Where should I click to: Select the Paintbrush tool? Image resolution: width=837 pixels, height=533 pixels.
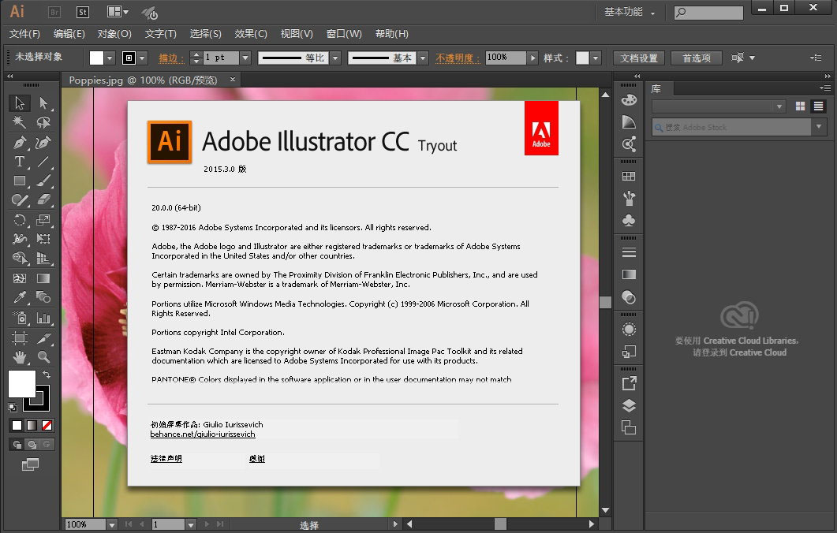(43, 181)
